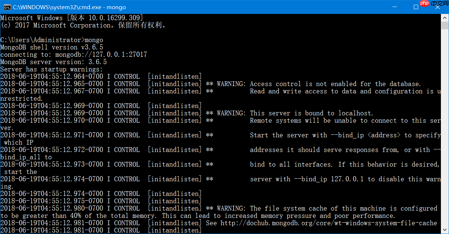Image resolution: width=449 pixels, height=234 pixels.
Task: Click the minimize button
Action: tap(394, 7)
